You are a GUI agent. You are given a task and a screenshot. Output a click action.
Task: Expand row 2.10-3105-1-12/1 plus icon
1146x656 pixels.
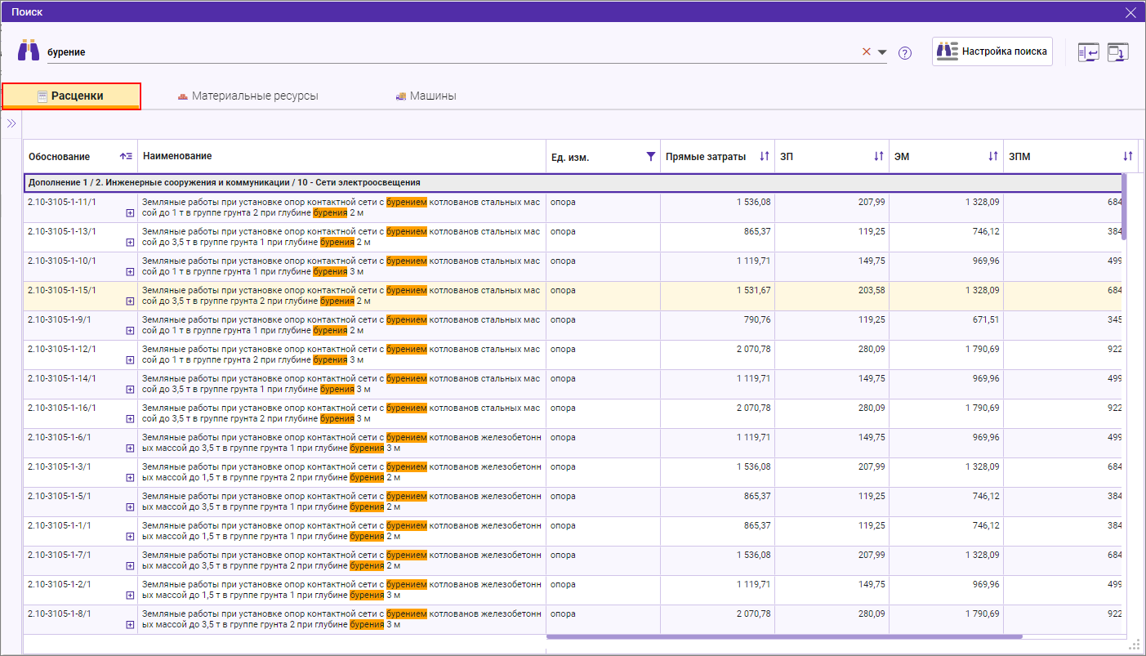(130, 360)
